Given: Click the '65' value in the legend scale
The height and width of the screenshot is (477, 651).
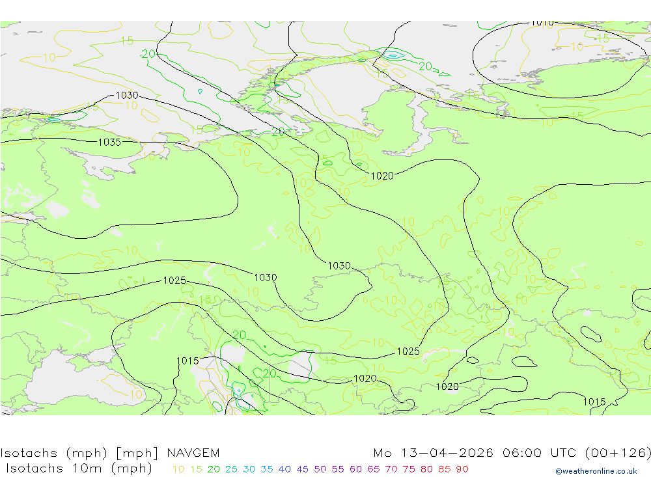Looking at the screenshot, I should click(x=373, y=469).
